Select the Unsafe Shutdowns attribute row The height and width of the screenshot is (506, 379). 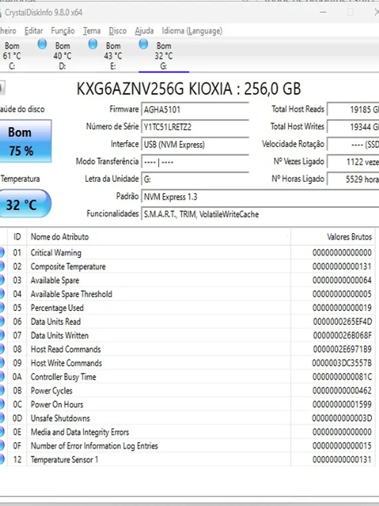[188, 418]
